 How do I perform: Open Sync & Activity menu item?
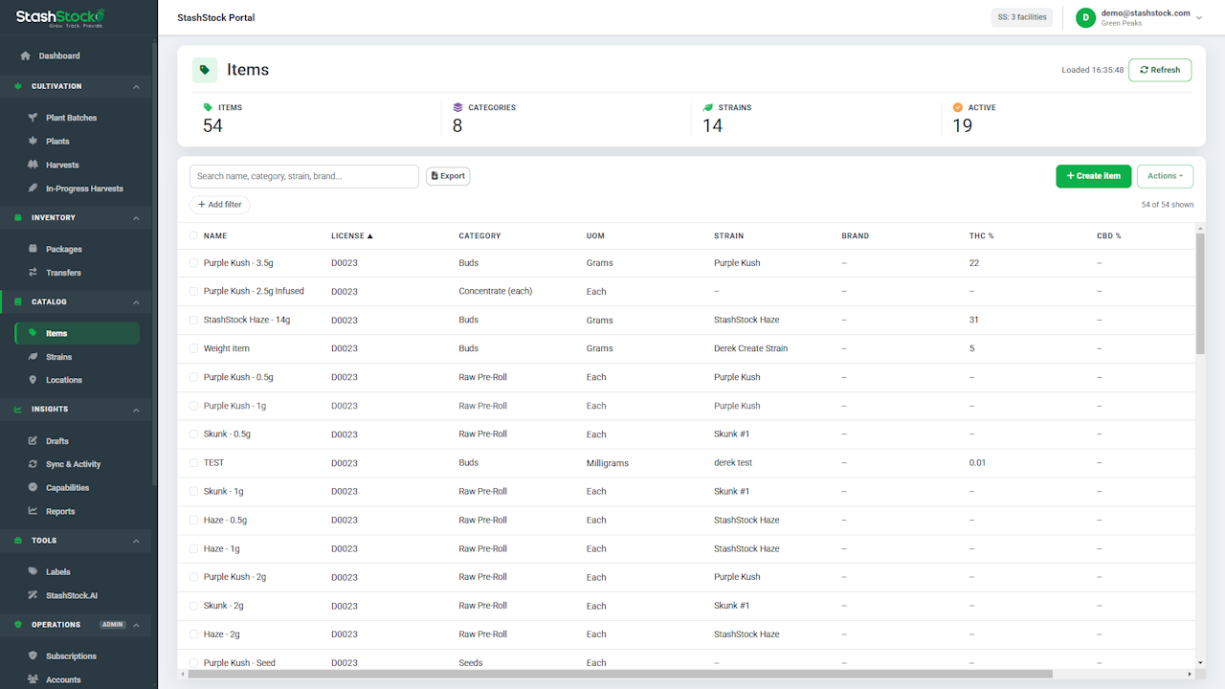pyautogui.click(x=73, y=464)
